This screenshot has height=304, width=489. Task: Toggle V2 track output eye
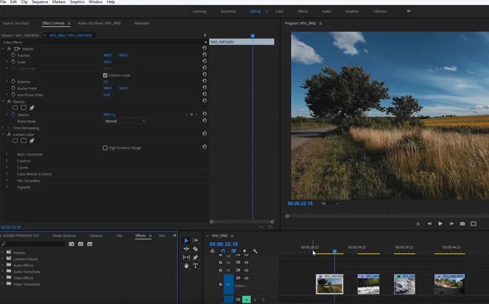click(x=246, y=270)
